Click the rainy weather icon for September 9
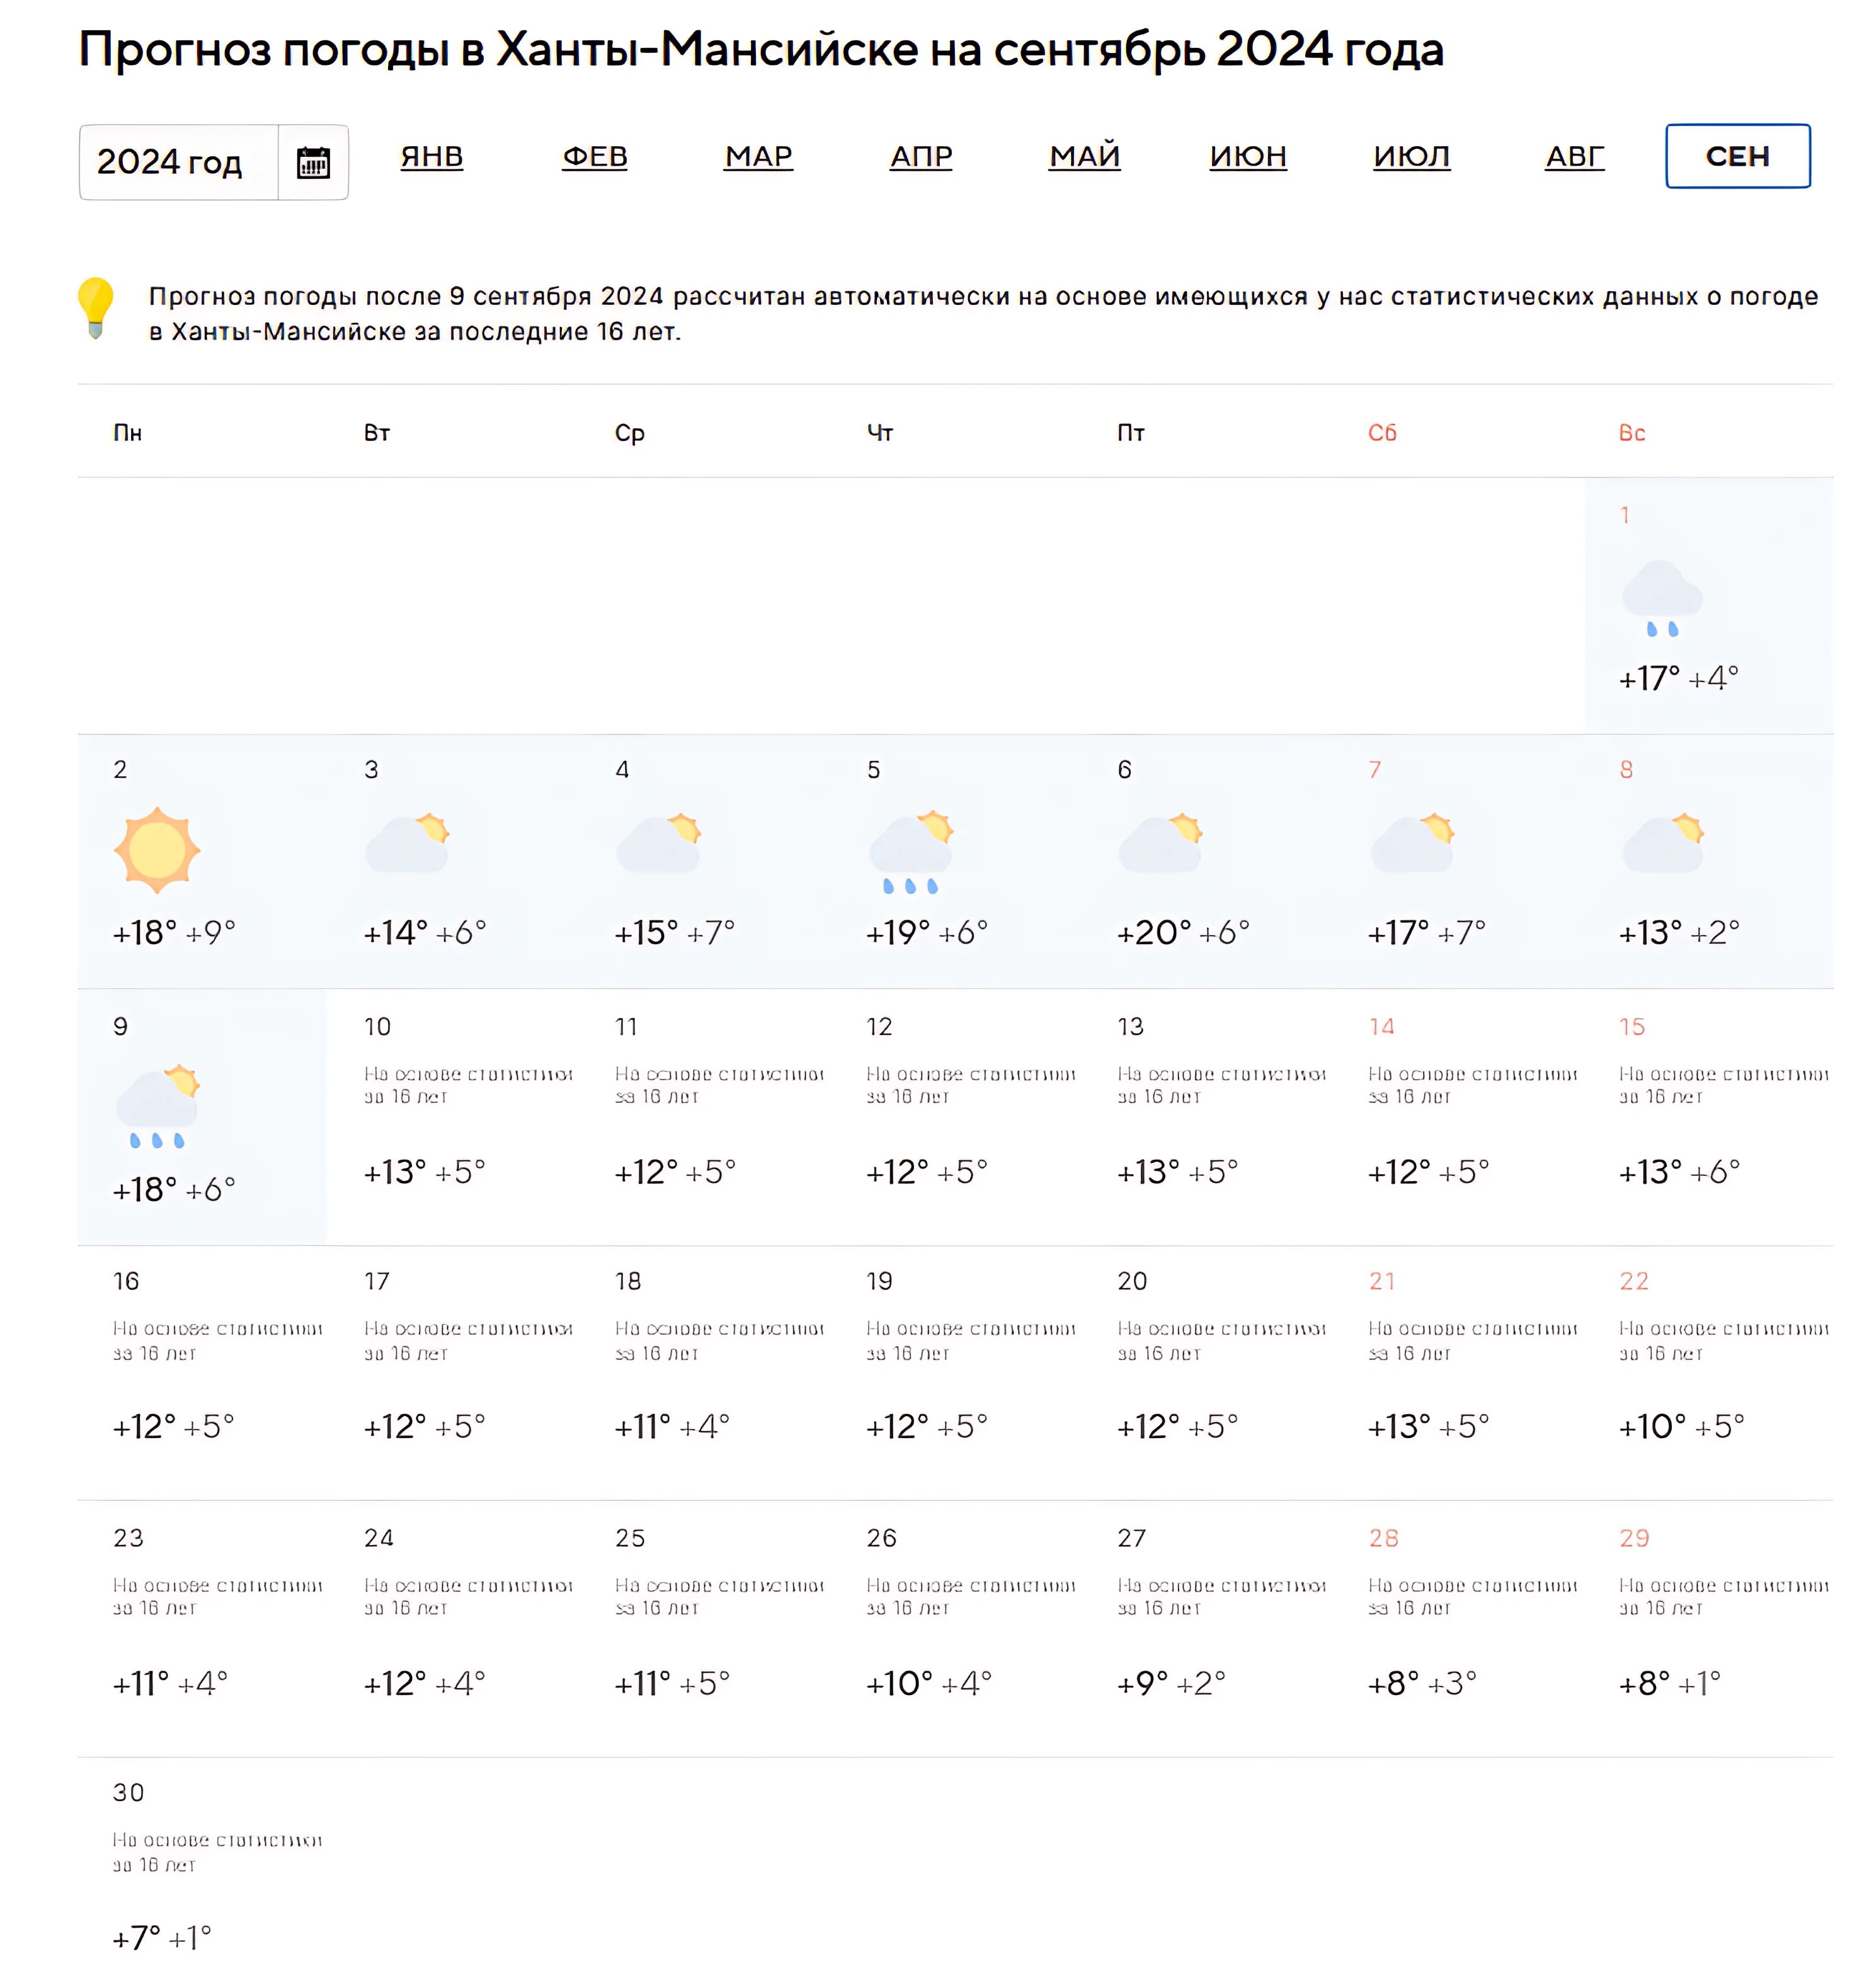Viewport: 1852px width, 1988px height. (157, 1106)
